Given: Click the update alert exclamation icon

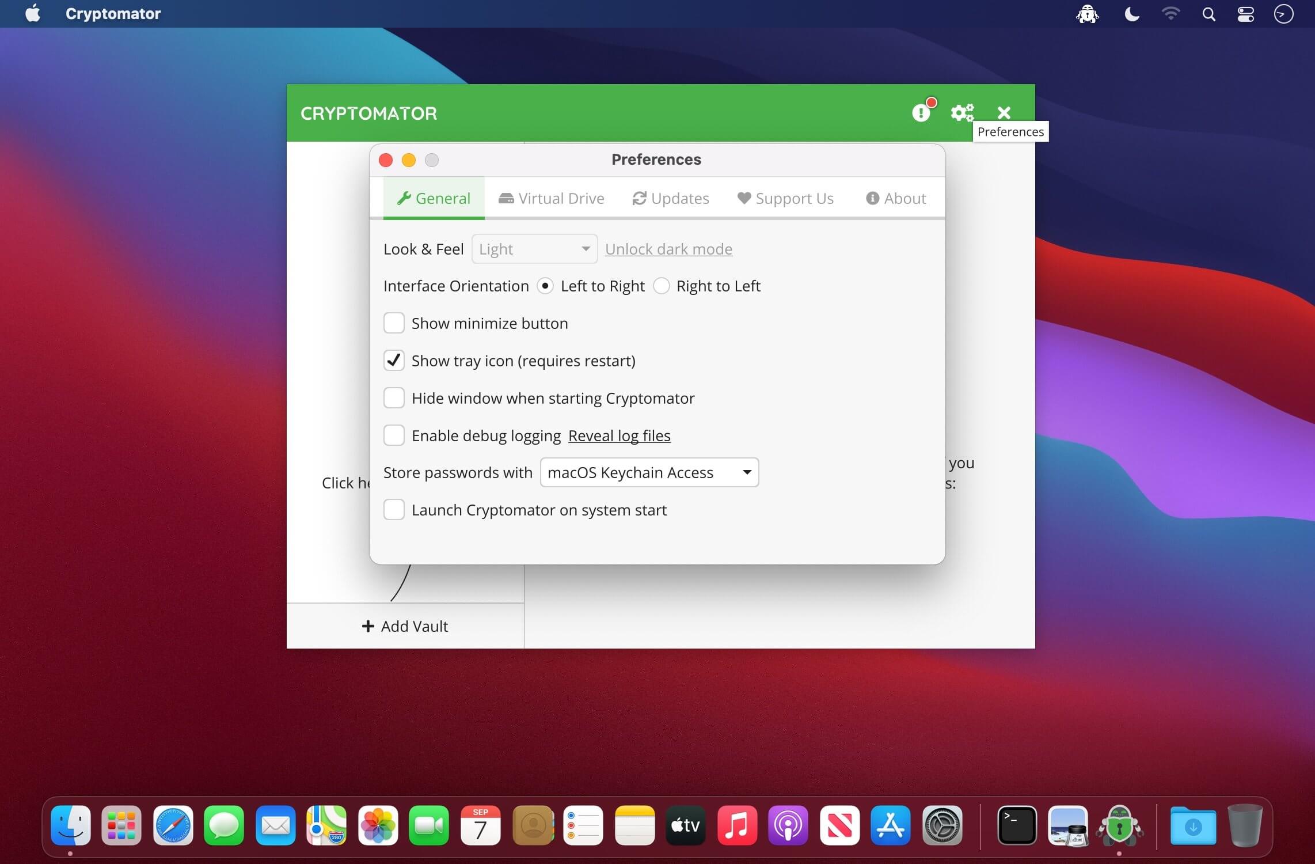Looking at the screenshot, I should click(921, 112).
